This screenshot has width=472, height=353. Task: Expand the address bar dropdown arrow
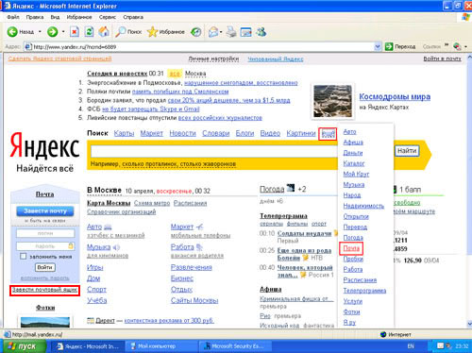tap(378, 47)
